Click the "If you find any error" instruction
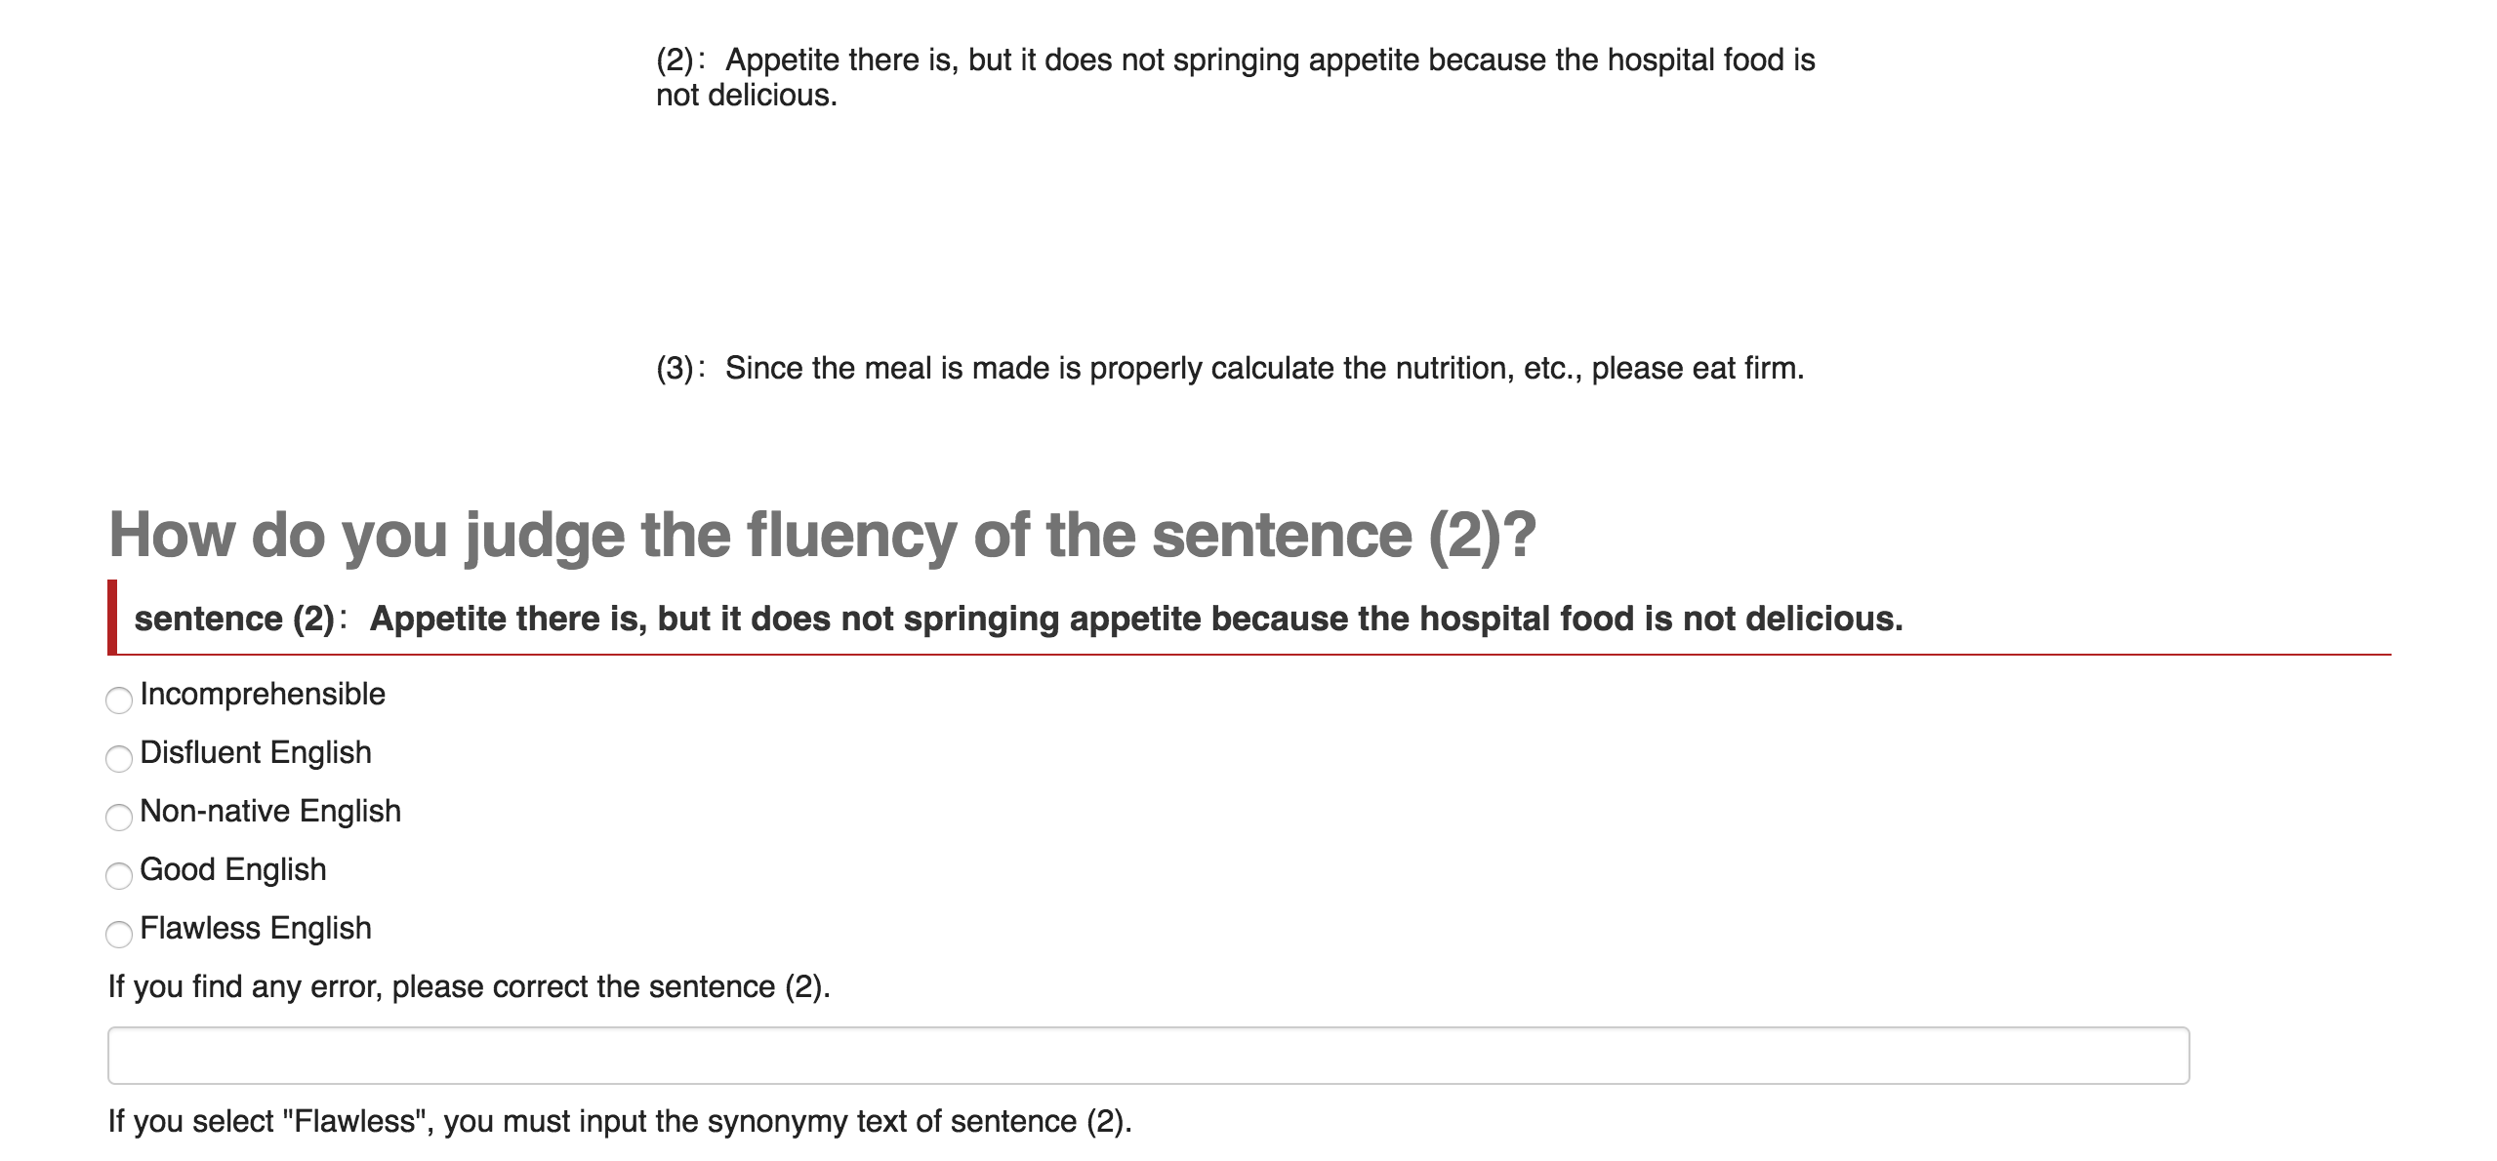Image resolution: width=2497 pixels, height=1161 pixels. [469, 986]
